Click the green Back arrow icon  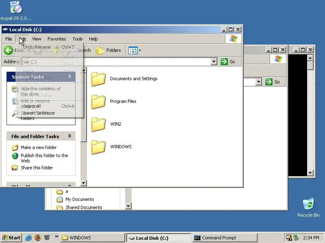pyautogui.click(x=9, y=50)
